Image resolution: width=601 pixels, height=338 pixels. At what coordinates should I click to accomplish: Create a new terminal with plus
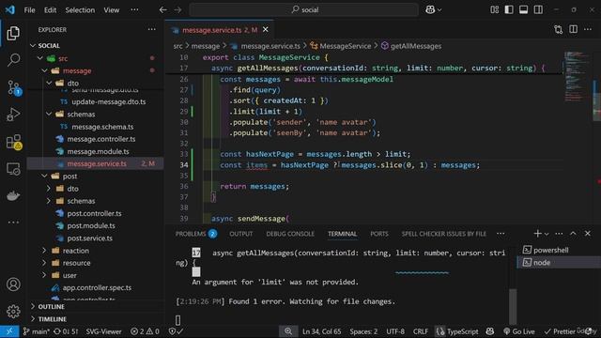537,234
